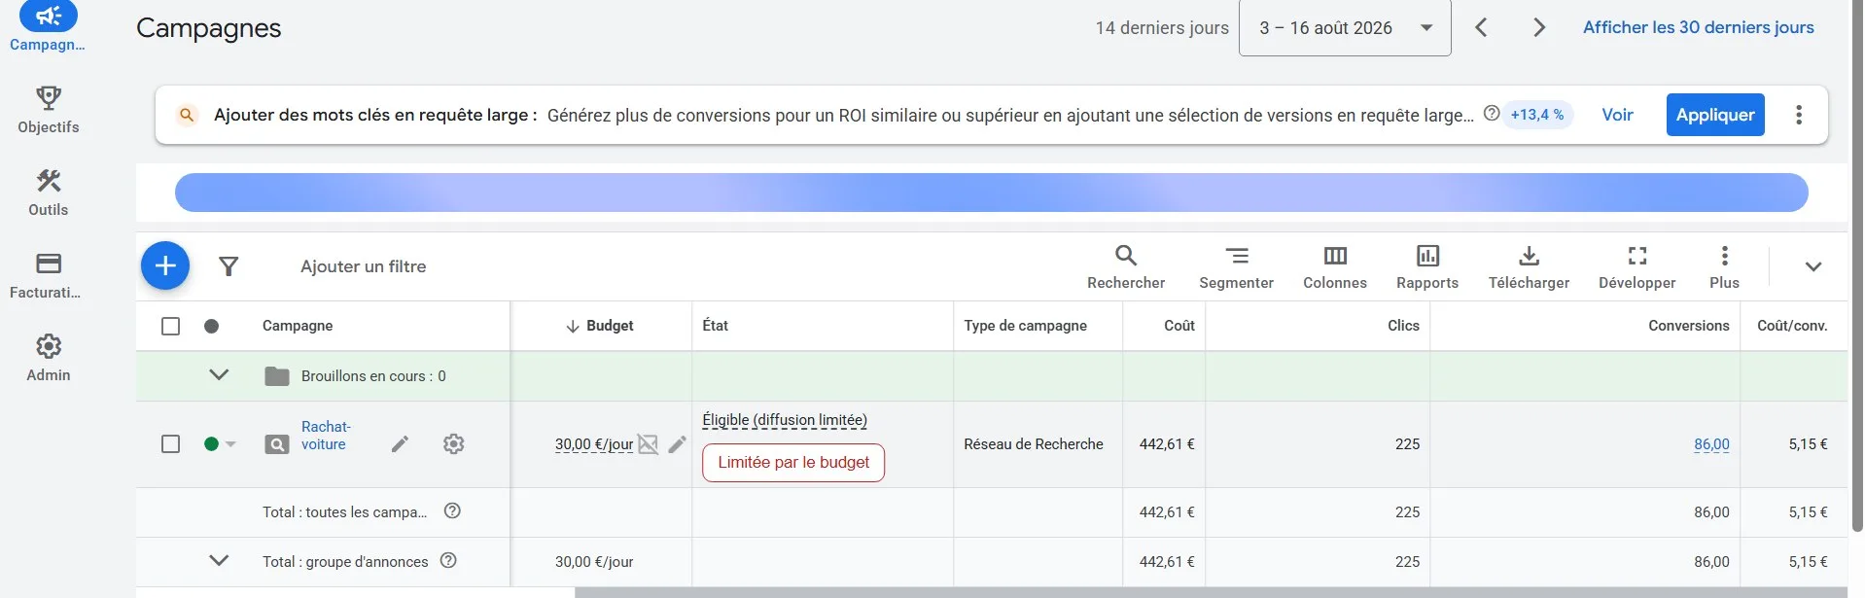1865x598 pixels.
Task: Click help icon beside Total groupe d'annonces
Action: click(448, 560)
